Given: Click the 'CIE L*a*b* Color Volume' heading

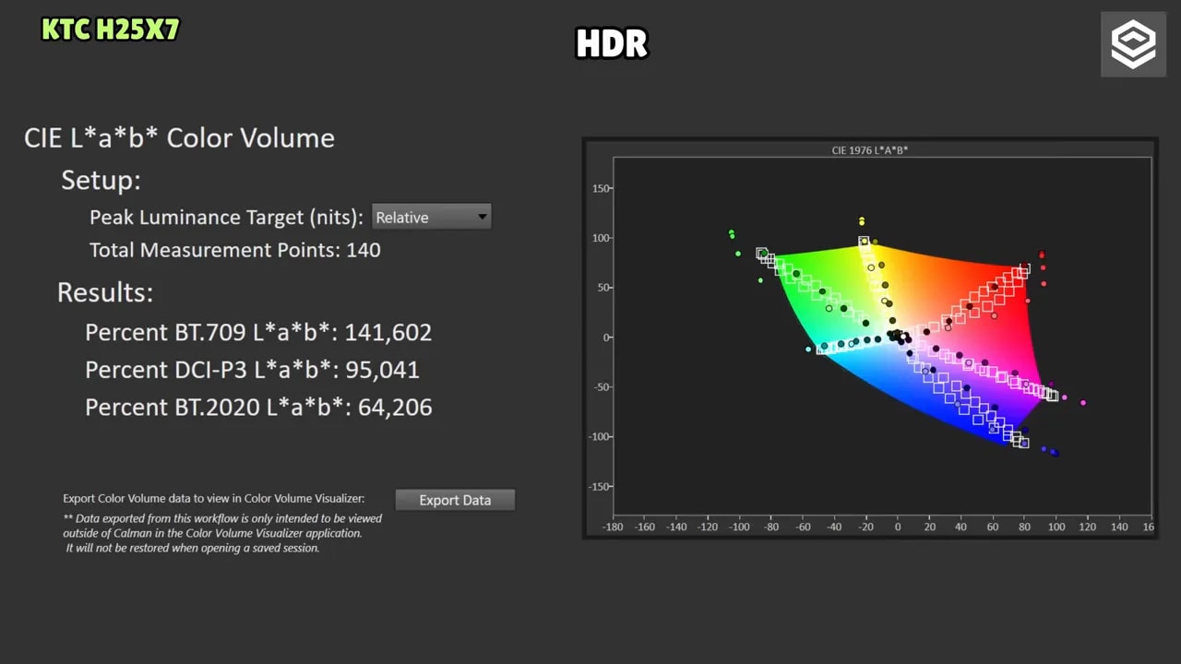Looking at the screenshot, I should pyautogui.click(x=179, y=138).
